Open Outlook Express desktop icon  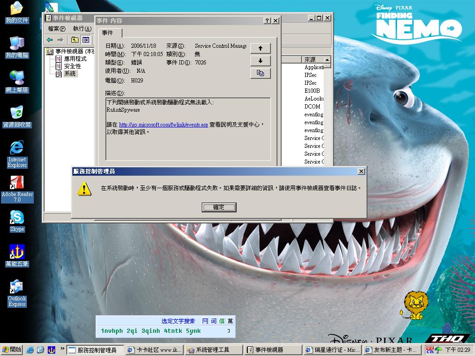17,293
